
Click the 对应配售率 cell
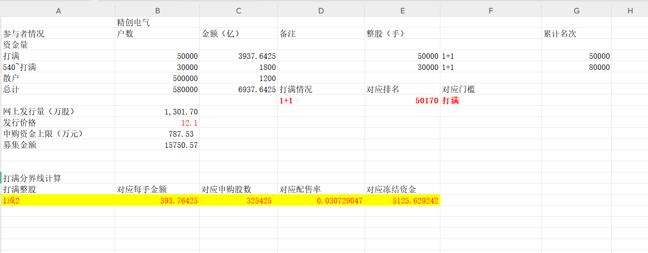click(321, 189)
